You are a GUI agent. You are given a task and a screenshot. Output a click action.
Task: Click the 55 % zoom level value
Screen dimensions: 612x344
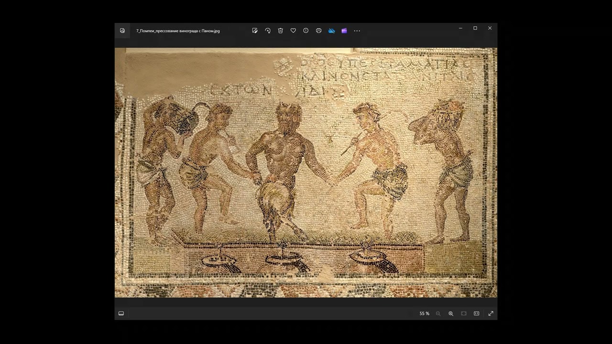[x=425, y=313]
